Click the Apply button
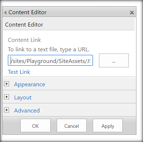 pos(108,125)
